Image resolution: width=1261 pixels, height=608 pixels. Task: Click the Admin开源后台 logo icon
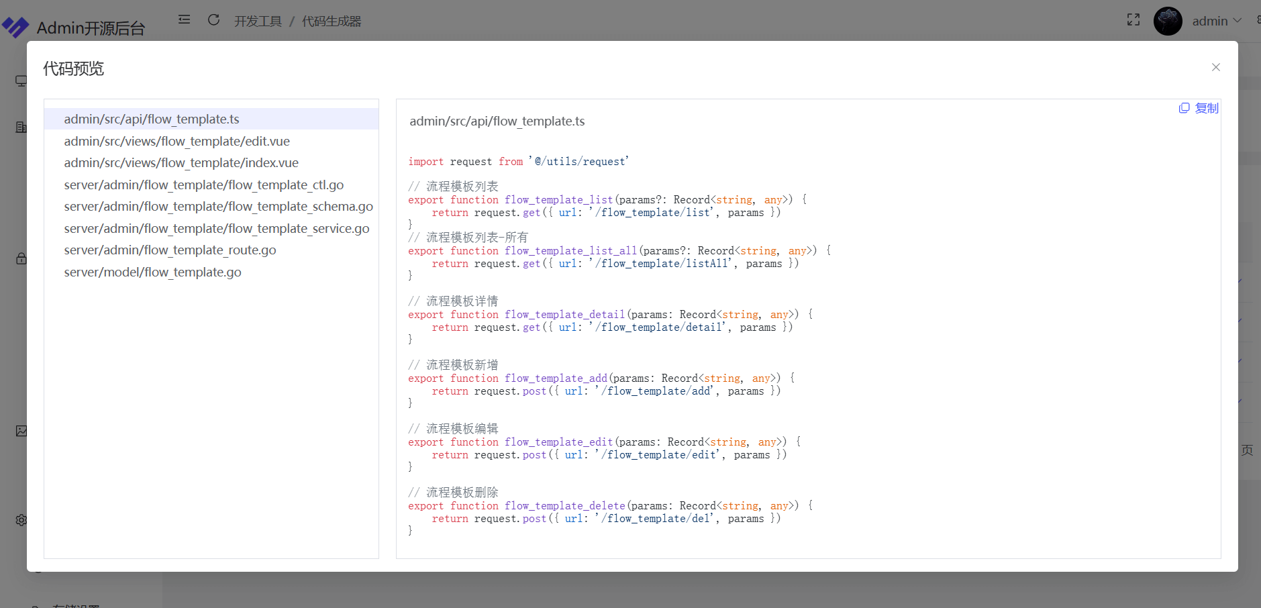(x=15, y=27)
